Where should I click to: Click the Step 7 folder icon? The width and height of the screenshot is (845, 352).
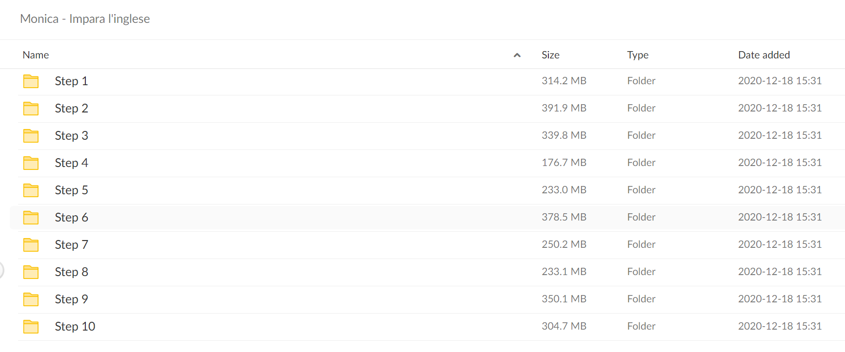pyautogui.click(x=31, y=245)
